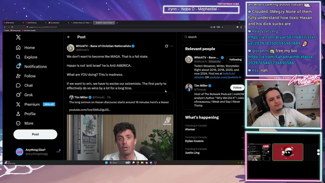Switch to the second YouTube browser tab

[36, 23]
